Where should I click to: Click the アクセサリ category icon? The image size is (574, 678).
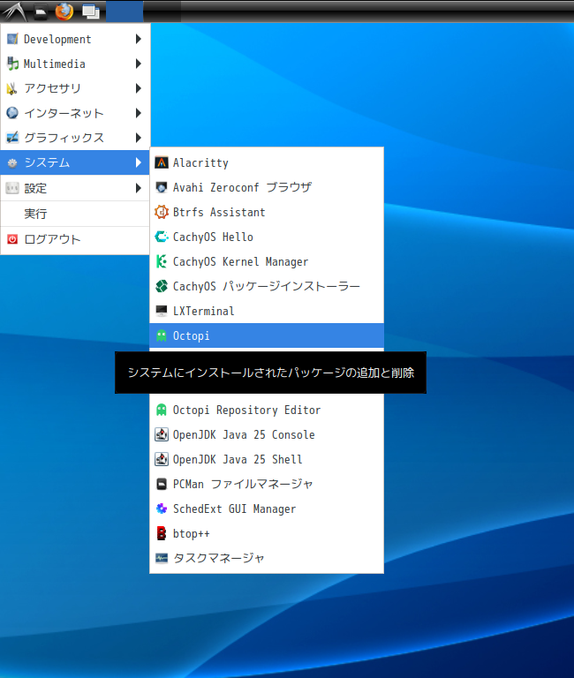click(x=12, y=88)
